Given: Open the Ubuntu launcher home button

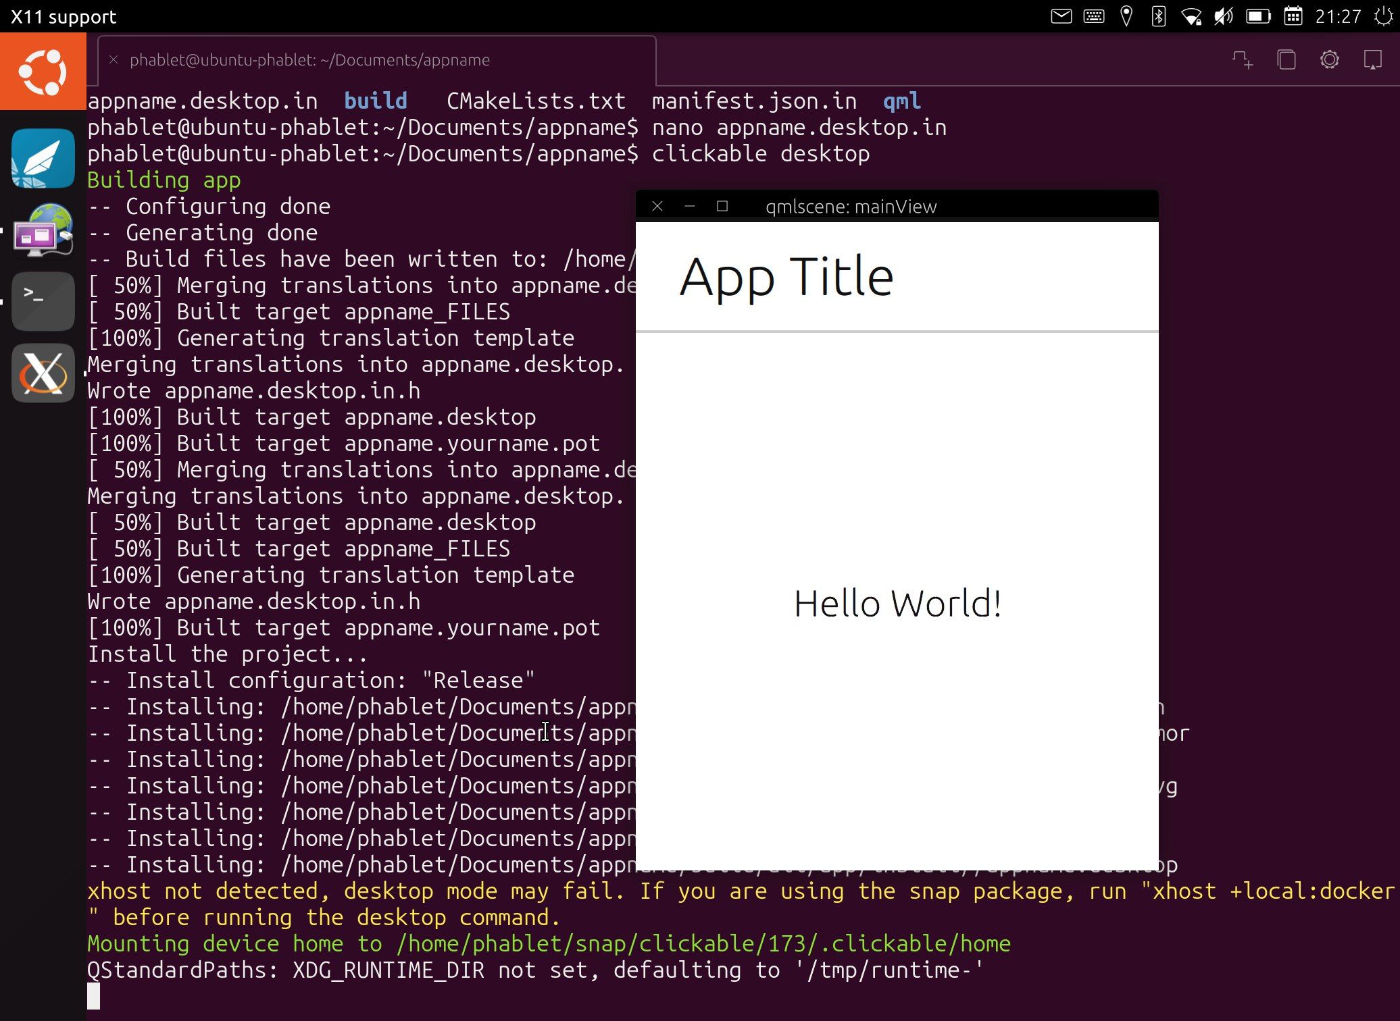Looking at the screenshot, I should tap(43, 72).
